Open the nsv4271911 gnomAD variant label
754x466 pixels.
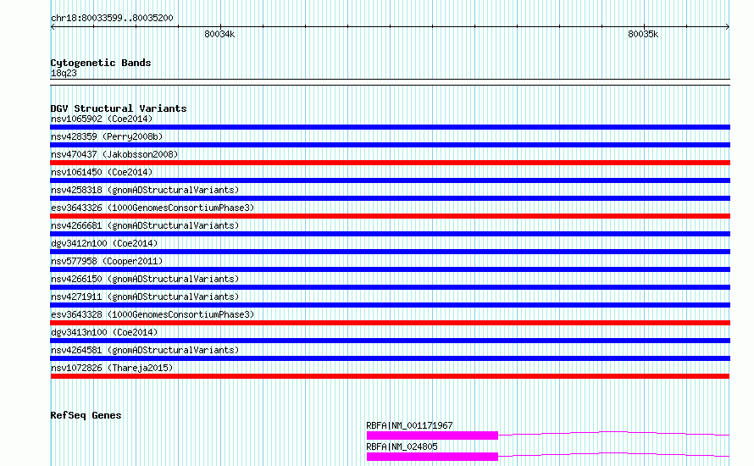(x=145, y=297)
